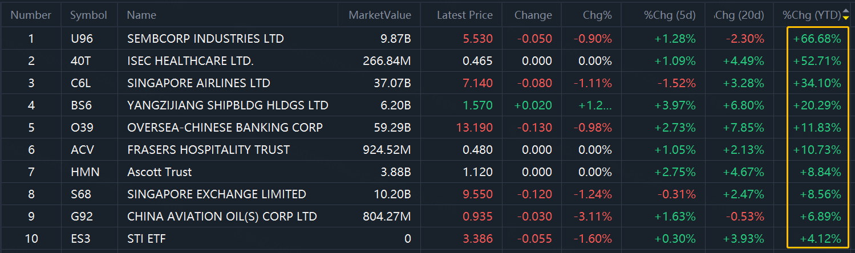
Task: Click symbol O39
Action: coord(81,128)
